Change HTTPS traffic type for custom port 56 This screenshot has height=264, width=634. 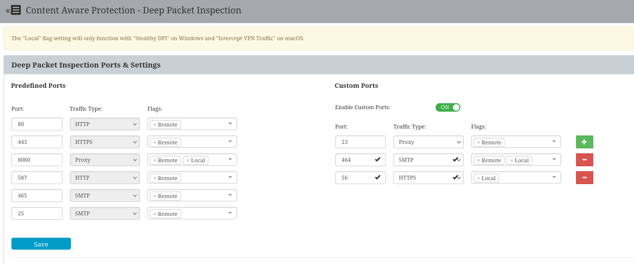429,178
